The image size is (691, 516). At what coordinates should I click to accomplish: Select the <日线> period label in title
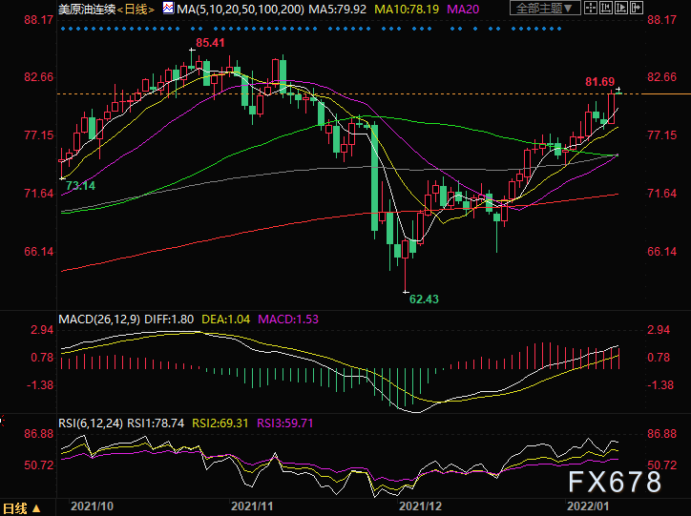coord(136,9)
